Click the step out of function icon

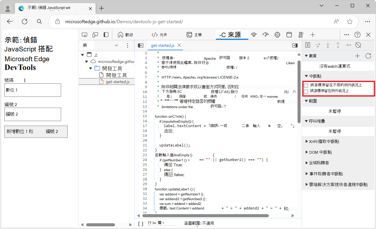point(338,45)
